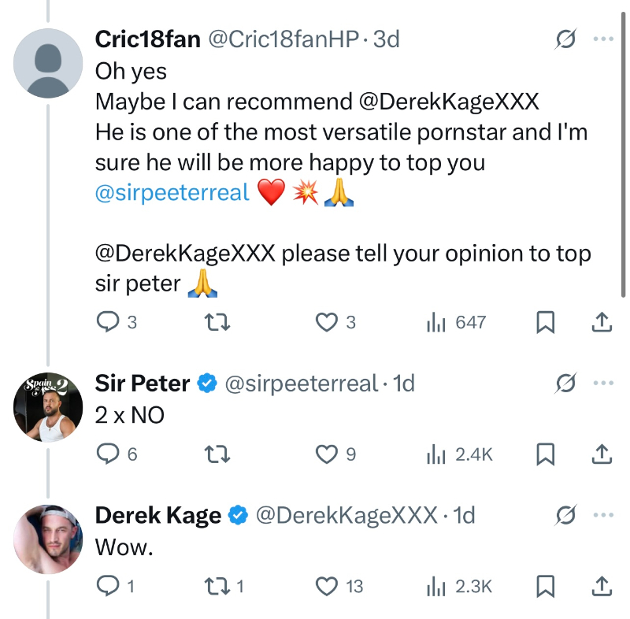
Task: Open more options on Cric18fan's tweet
Action: point(602,39)
